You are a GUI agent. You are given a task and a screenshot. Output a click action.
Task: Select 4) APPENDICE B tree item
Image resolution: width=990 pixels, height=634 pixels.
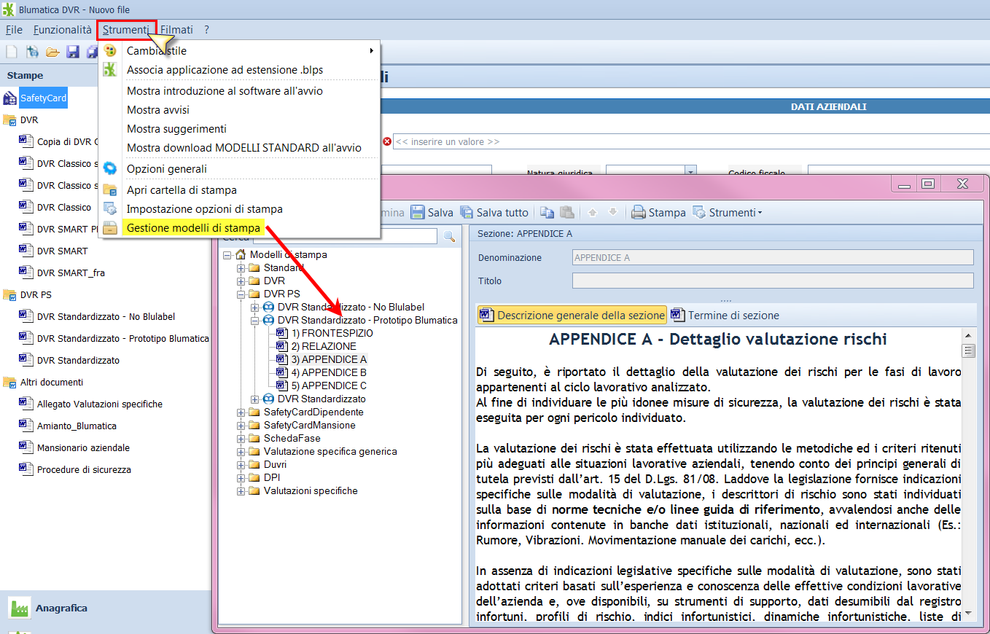pos(329,372)
